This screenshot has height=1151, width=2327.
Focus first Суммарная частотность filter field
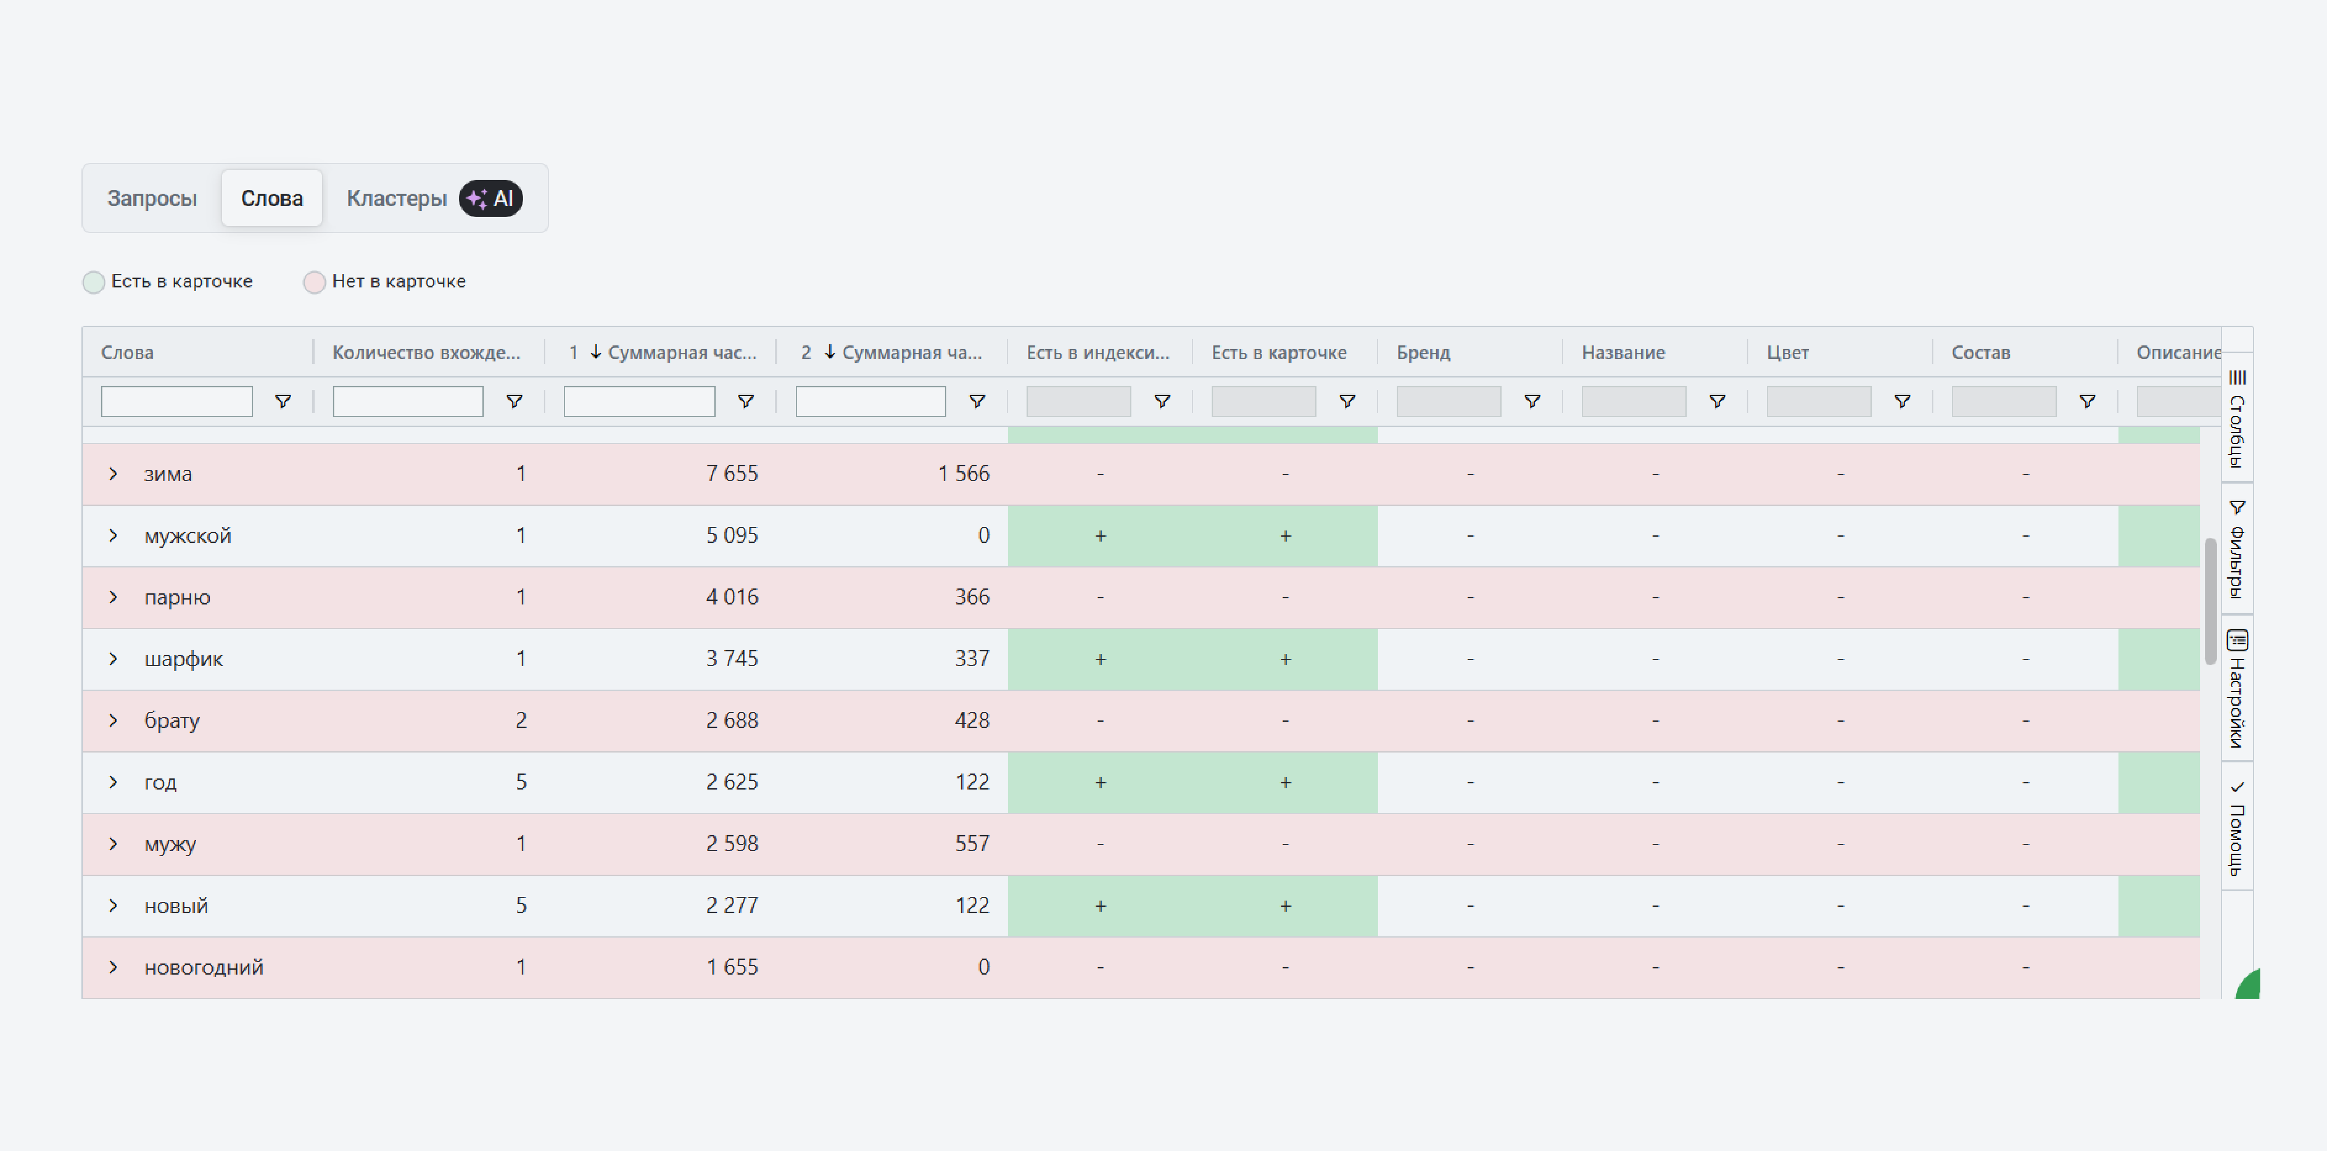tap(639, 401)
